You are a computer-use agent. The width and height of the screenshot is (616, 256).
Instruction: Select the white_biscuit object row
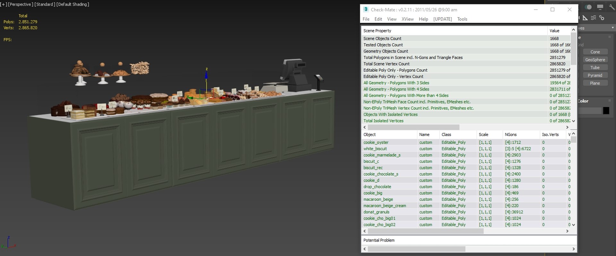466,149
